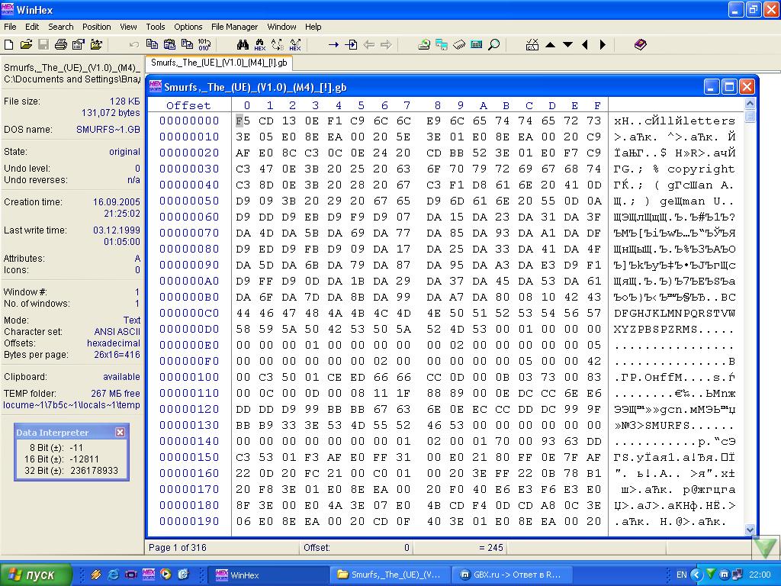The image size is (781, 586).
Task: Open the Position menu
Action: (97, 27)
